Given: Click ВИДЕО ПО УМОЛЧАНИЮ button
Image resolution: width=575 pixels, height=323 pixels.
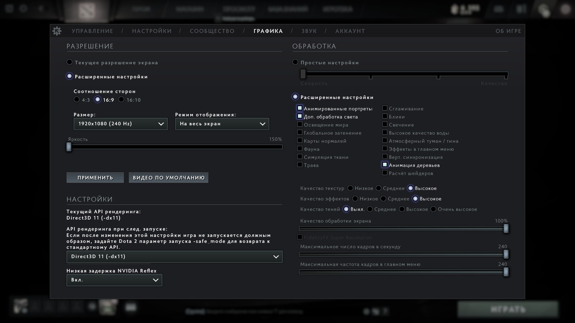Looking at the screenshot, I should 169,178.
